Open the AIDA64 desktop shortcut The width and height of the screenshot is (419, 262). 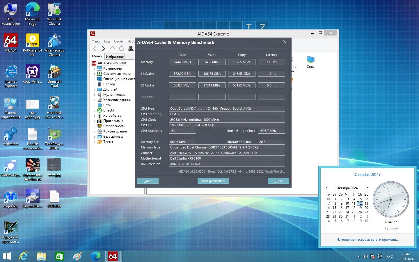pyautogui.click(x=11, y=43)
